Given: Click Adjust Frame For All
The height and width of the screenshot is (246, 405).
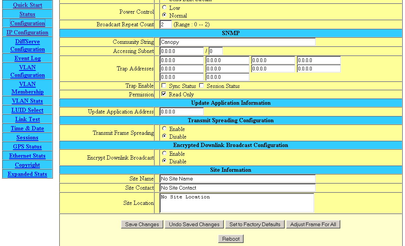Looking at the screenshot, I should [x=313, y=224].
